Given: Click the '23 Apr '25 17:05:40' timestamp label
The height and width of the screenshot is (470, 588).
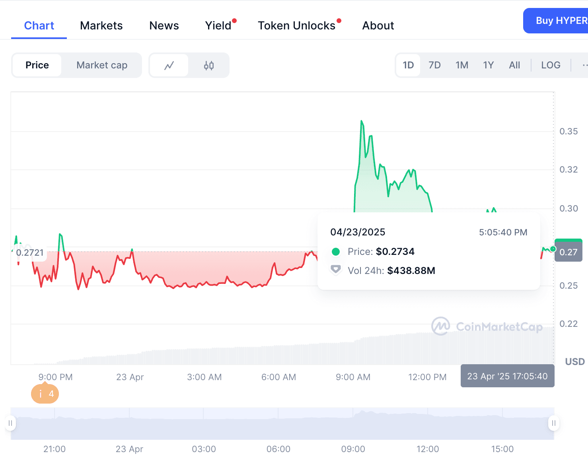Looking at the screenshot, I should tap(507, 375).
